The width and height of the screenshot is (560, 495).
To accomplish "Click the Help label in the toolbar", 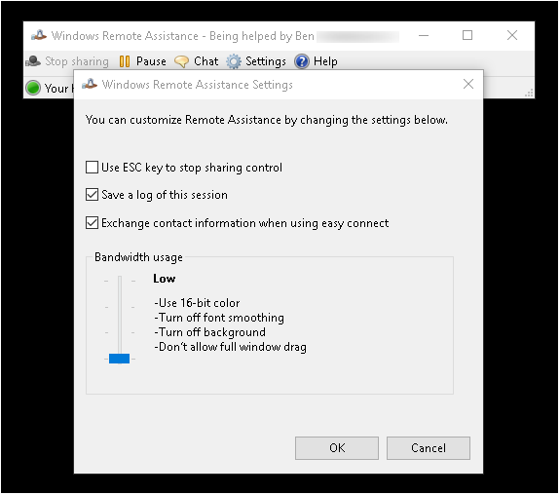I will pos(325,61).
